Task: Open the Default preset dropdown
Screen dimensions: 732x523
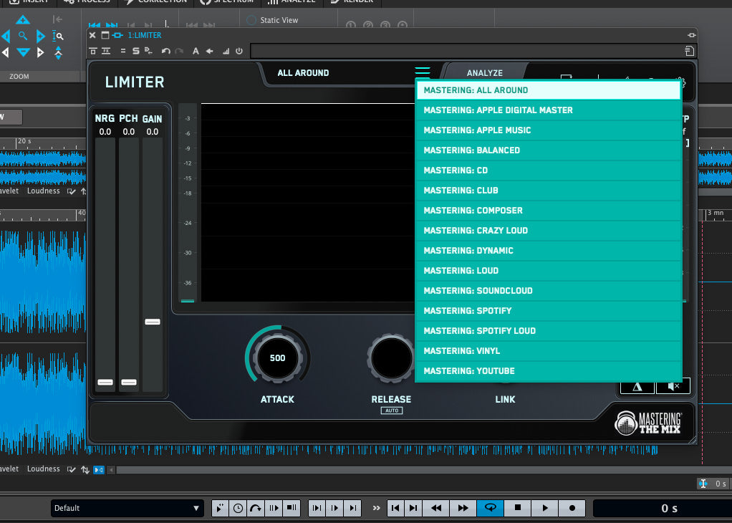Action: tap(127, 508)
